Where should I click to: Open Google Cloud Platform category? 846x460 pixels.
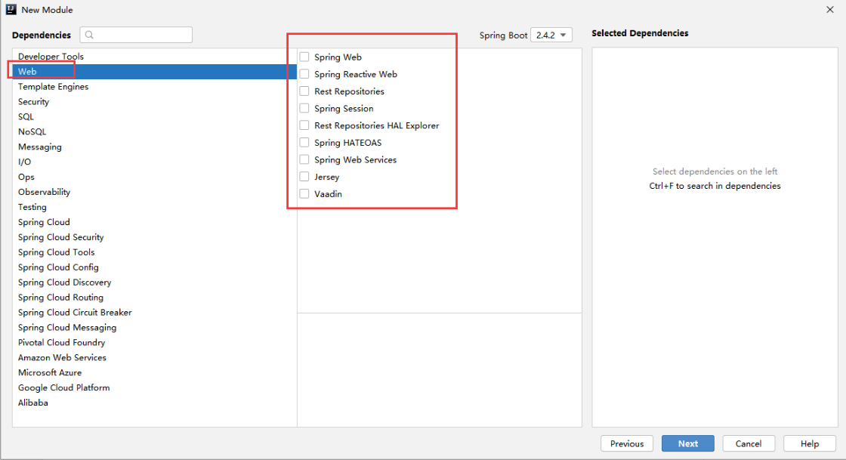(x=154, y=388)
